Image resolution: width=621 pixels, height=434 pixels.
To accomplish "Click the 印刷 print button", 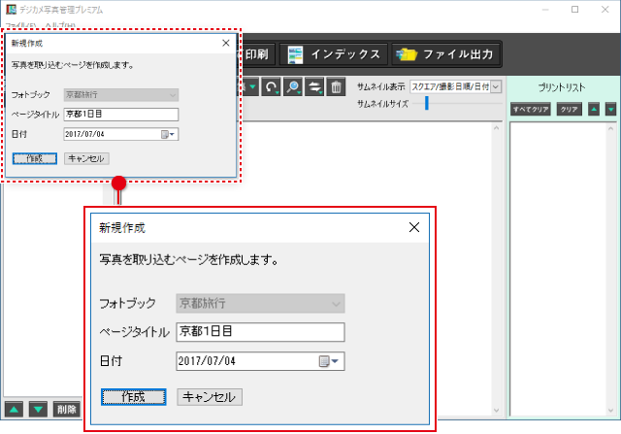I will pos(256,54).
